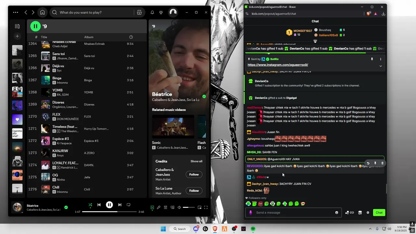Seek within the Béatrice progress bar
The height and width of the screenshot is (234, 416).
point(109,212)
